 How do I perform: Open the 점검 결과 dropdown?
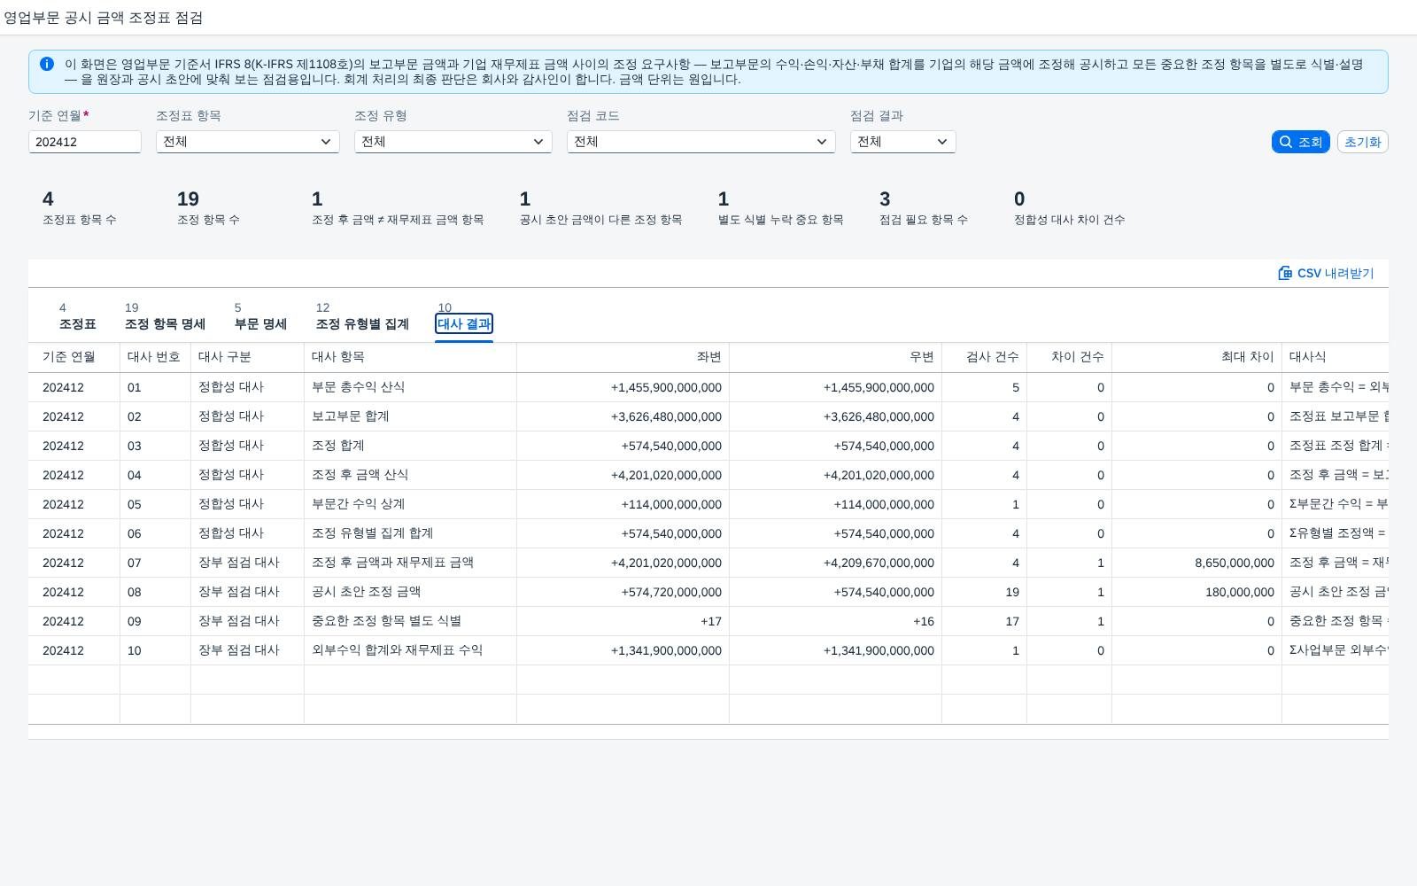(903, 142)
